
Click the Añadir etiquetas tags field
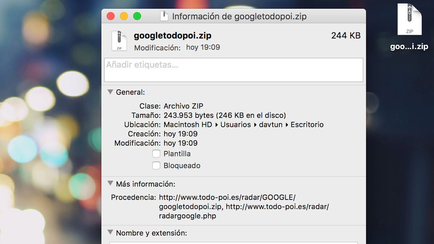233,70
